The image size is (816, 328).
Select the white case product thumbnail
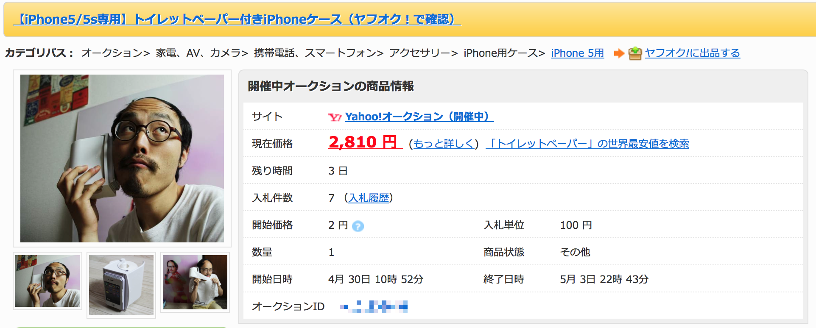click(x=121, y=285)
